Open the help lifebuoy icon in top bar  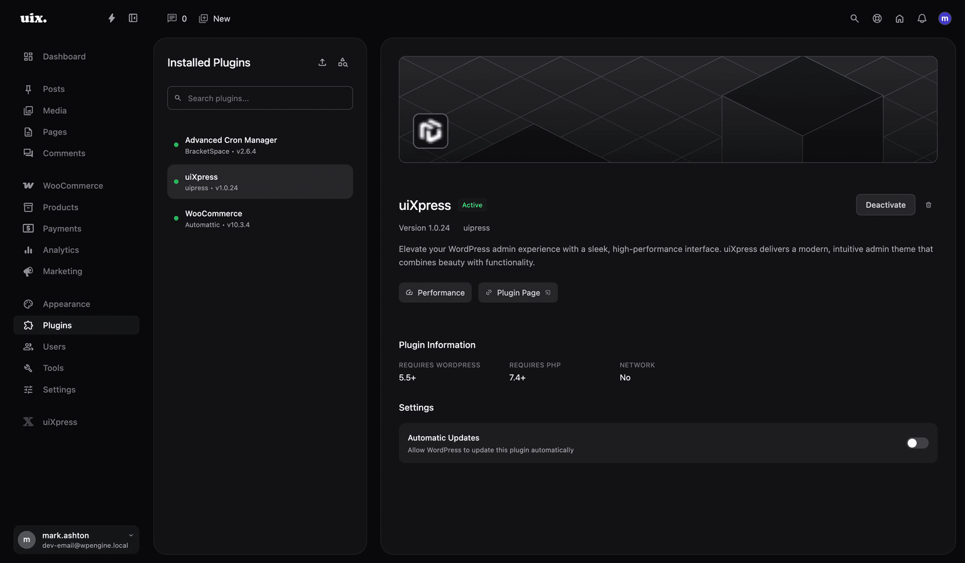click(x=877, y=18)
